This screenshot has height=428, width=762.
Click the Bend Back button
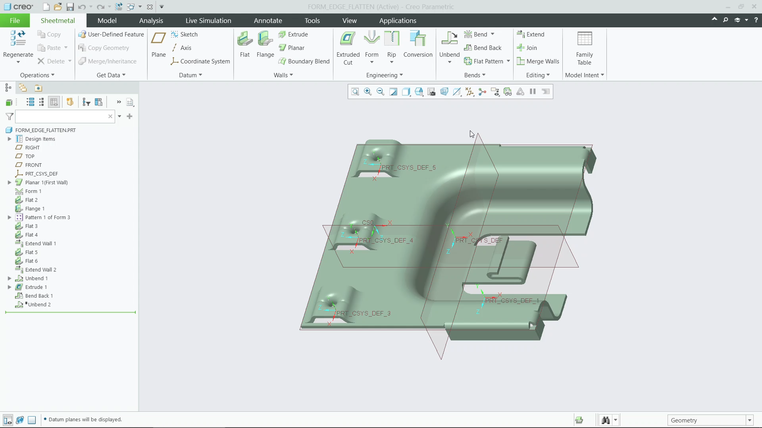483,48
